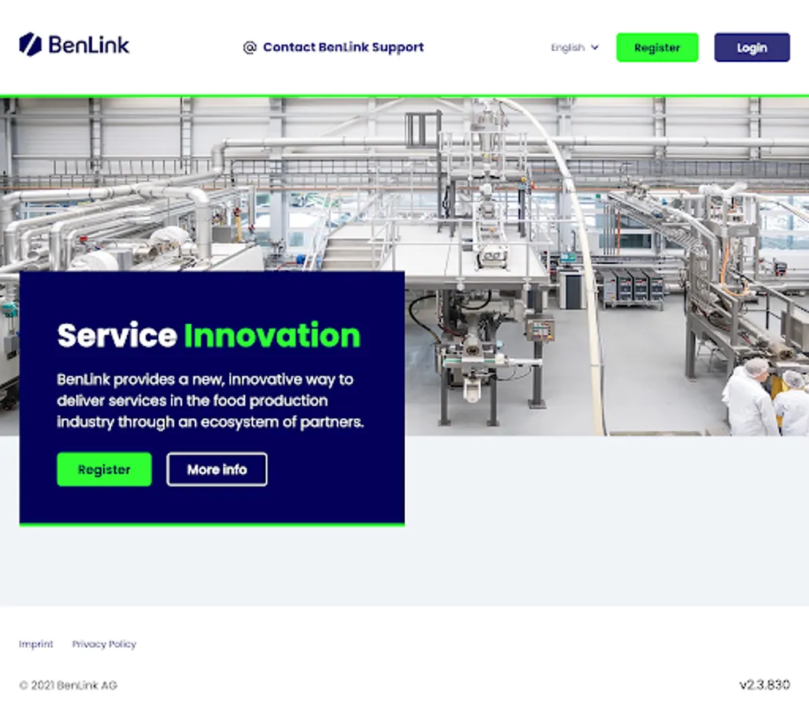Expand the chevron arrow next to English
This screenshot has width=809, height=718.
[x=594, y=47]
